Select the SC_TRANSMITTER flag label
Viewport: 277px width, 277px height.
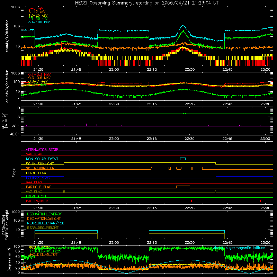(x=40, y=168)
